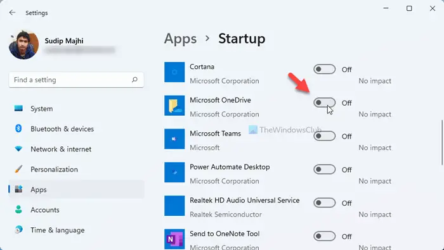Click the Apps breadcrumb link
This screenshot has height=250, width=444.
[x=180, y=39]
